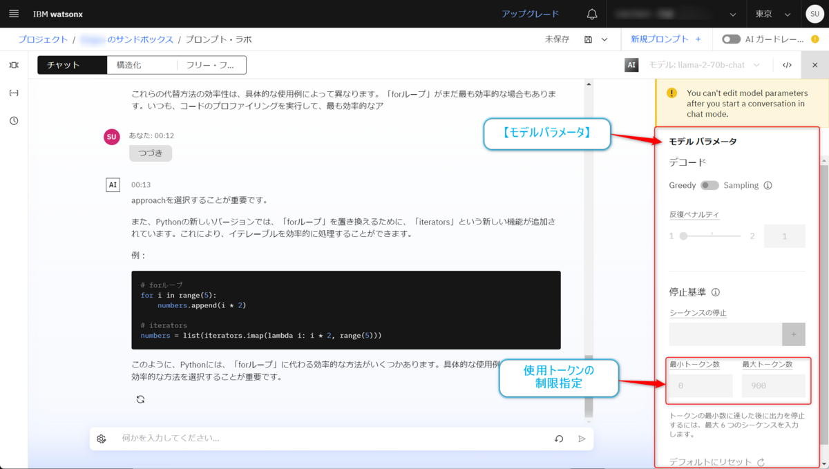Image resolution: width=829 pixels, height=469 pixels.
Task: Open the sample prompts sidebar icon
Action: pyautogui.click(x=14, y=65)
